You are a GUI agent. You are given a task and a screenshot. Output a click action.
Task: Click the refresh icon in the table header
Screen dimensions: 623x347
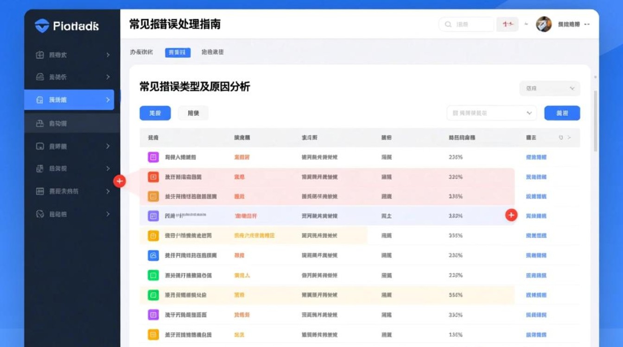pyautogui.click(x=561, y=137)
